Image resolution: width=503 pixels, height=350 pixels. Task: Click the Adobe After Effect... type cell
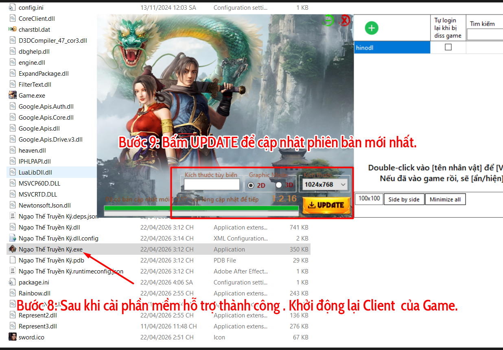point(241,271)
